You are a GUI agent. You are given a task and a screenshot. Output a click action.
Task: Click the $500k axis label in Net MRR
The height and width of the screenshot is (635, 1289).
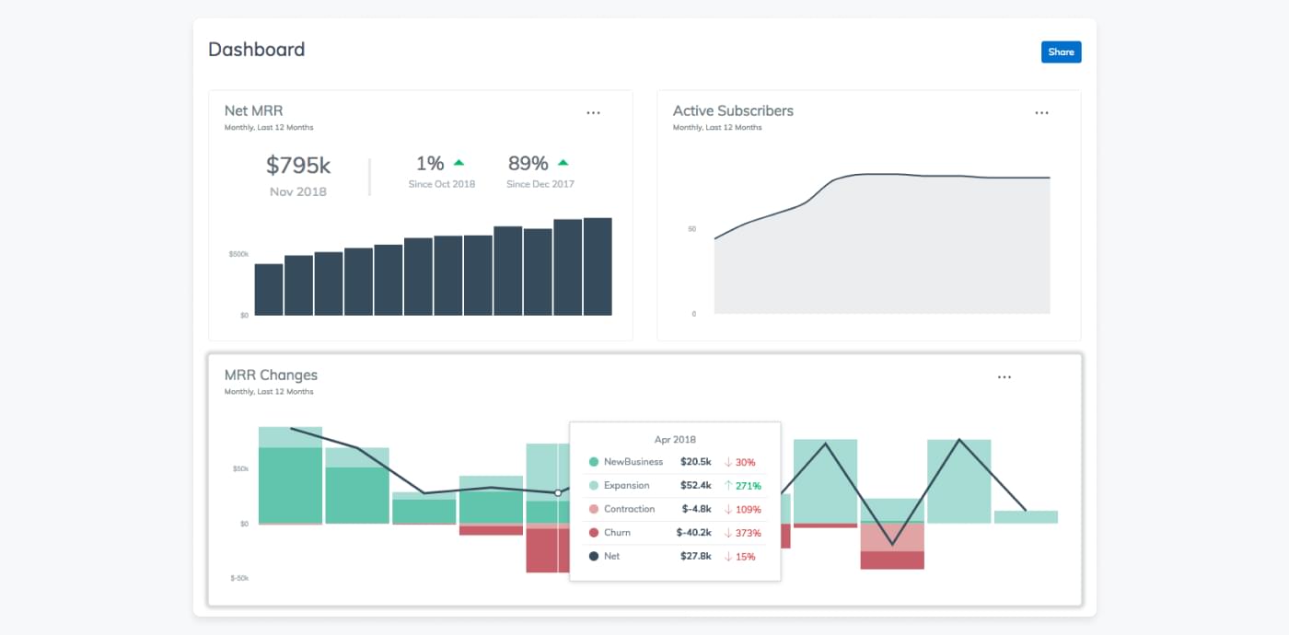click(x=238, y=253)
